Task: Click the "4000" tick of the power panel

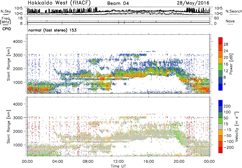Action: [x=18, y=42]
